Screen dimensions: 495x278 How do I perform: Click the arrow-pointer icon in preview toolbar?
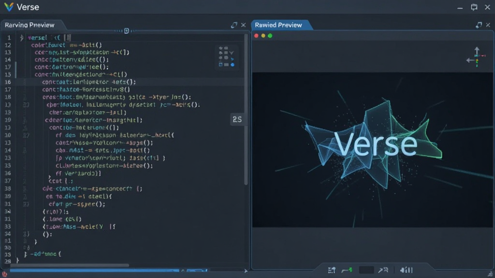tap(383, 270)
